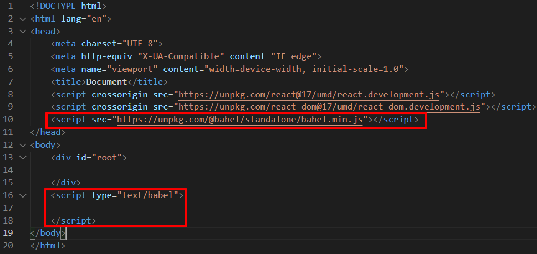This screenshot has width=537, height=254.
Task: Click the Document title text
Action: pyautogui.click(x=106, y=82)
